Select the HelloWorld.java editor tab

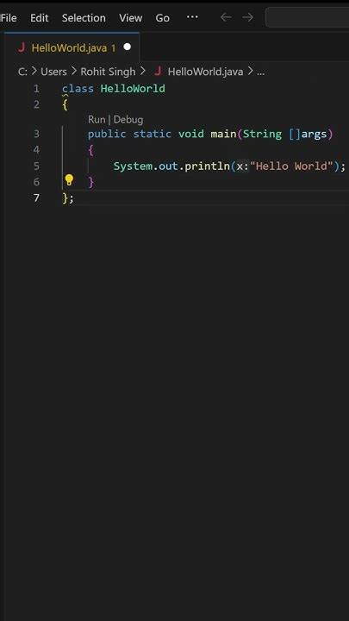tap(72, 47)
